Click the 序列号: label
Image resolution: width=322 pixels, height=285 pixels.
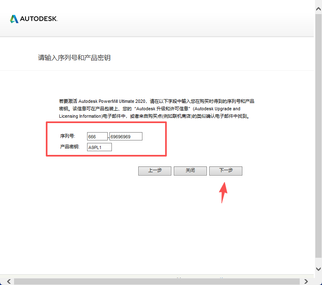click(x=68, y=136)
